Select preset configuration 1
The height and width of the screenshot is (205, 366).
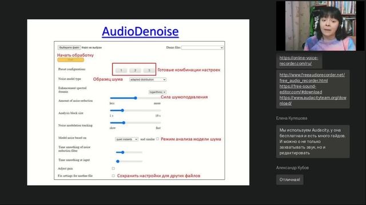click(121, 70)
